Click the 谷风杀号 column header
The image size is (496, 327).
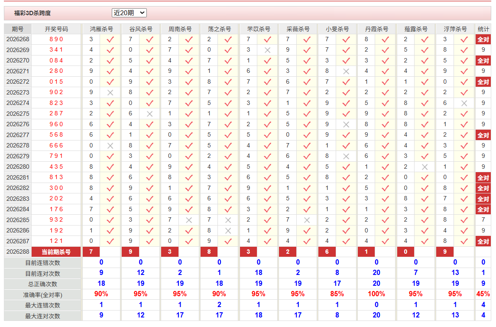[141, 29]
